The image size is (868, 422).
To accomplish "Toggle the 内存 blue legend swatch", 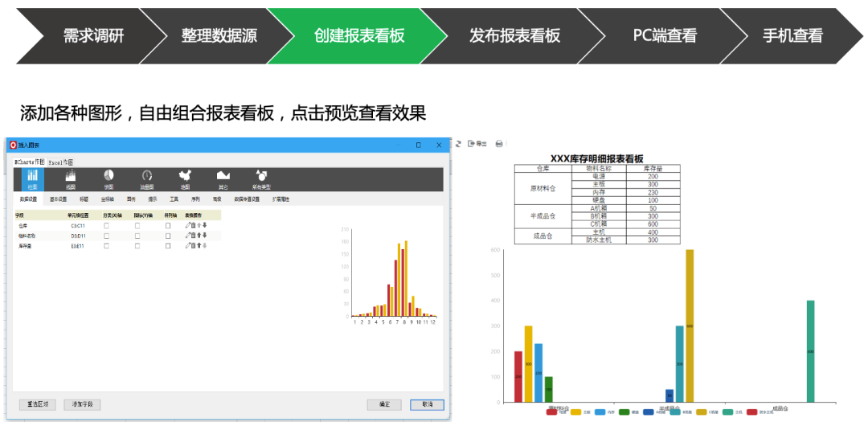I will point(600,412).
